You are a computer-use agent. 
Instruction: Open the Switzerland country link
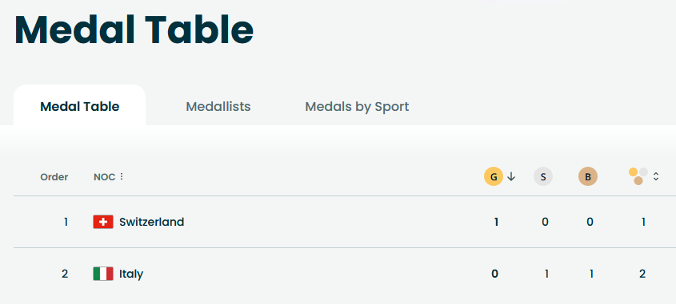(x=152, y=222)
